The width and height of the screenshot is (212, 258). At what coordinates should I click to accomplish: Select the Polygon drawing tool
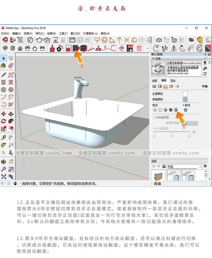[x=11, y=90]
